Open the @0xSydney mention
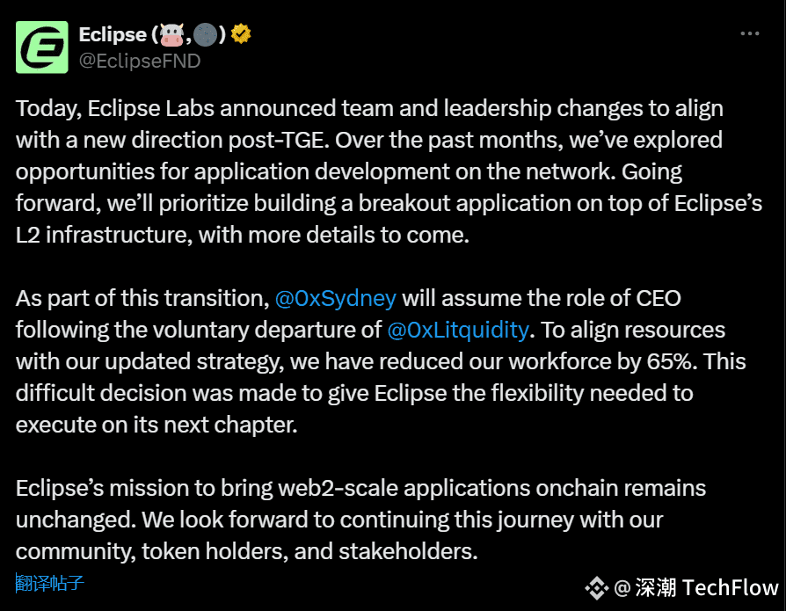786x611 pixels. point(335,298)
